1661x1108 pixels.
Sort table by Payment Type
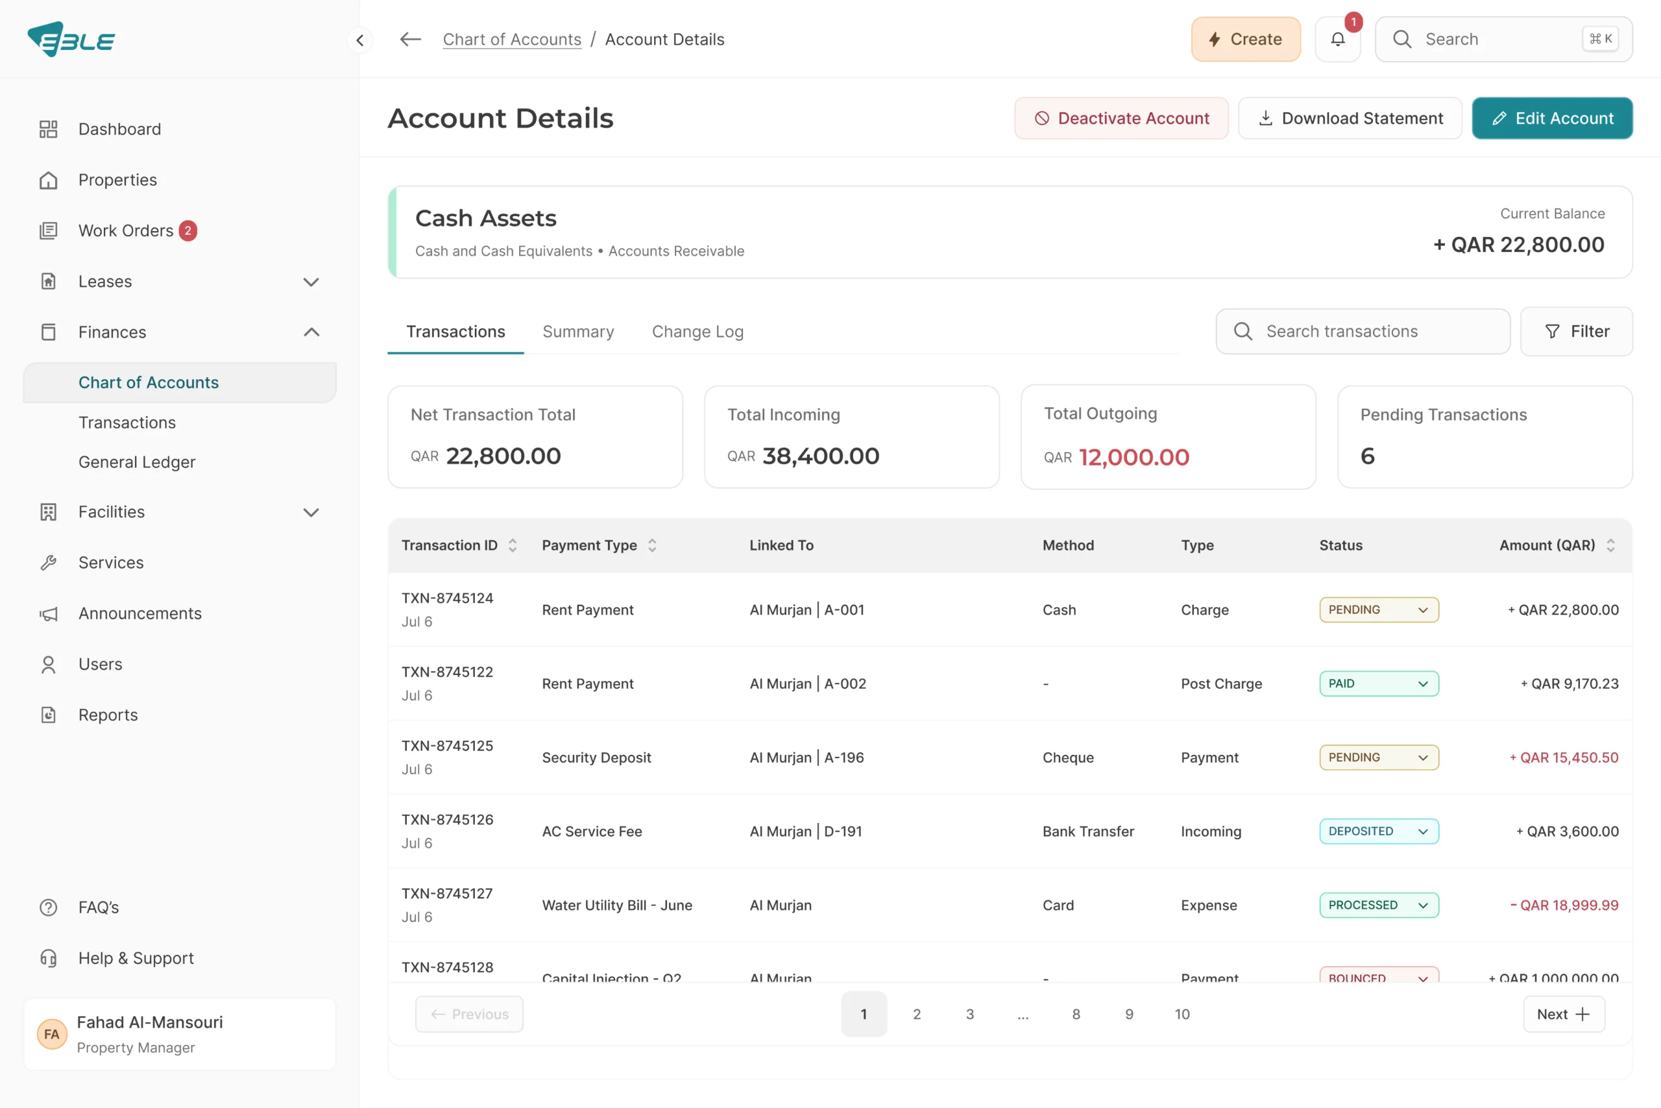pos(653,545)
